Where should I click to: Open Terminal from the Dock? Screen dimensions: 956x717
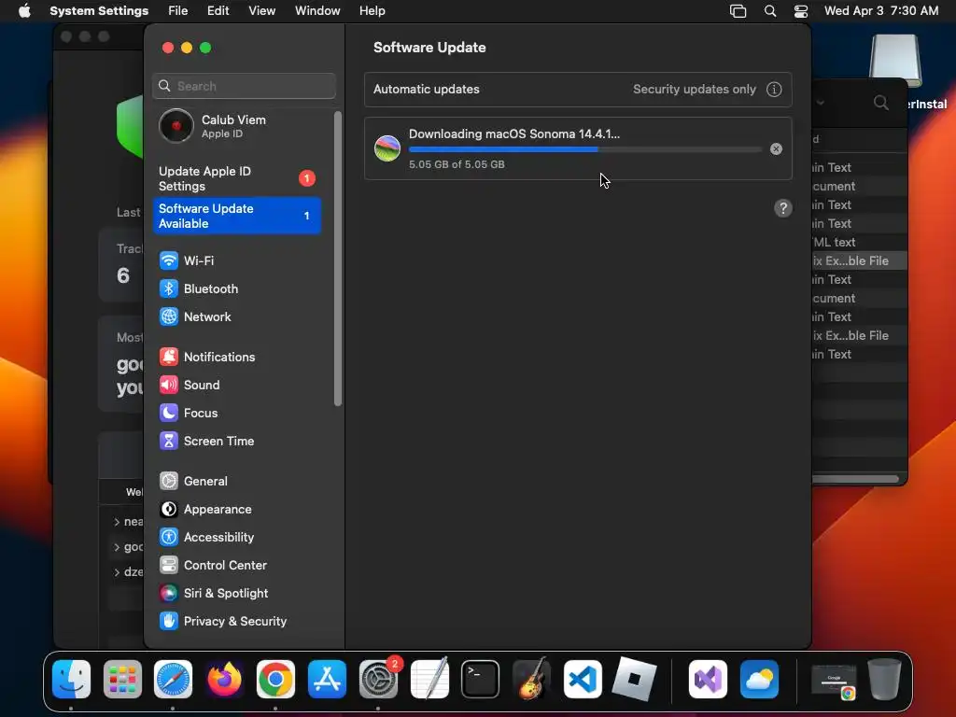coord(481,679)
